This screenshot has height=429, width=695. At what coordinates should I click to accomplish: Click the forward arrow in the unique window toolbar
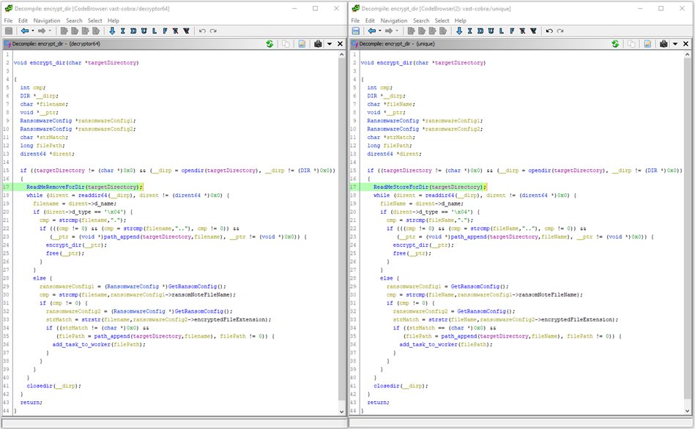pyautogui.click(x=388, y=31)
